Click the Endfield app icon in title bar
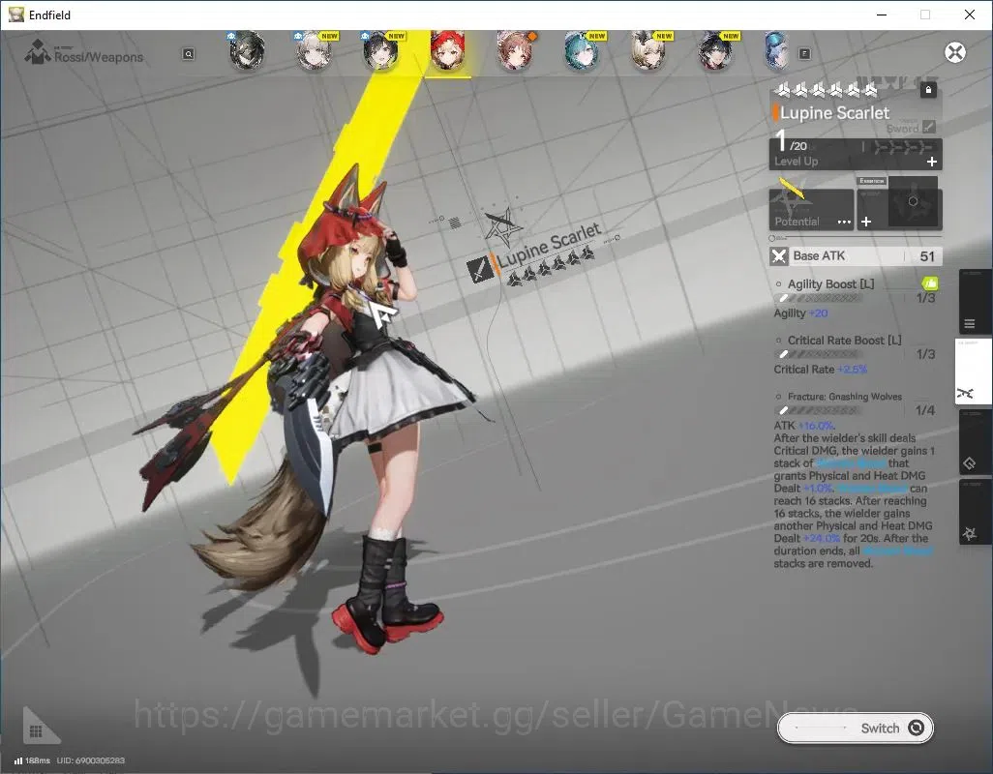This screenshot has width=993, height=774. 15,15
